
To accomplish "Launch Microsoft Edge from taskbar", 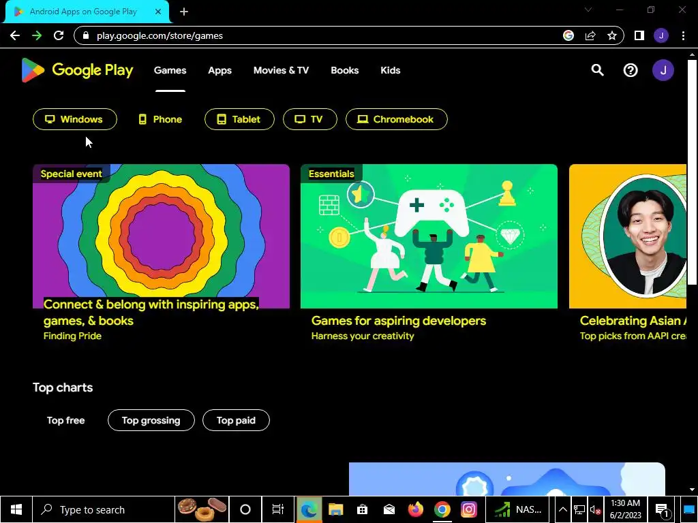I will click(x=309, y=509).
